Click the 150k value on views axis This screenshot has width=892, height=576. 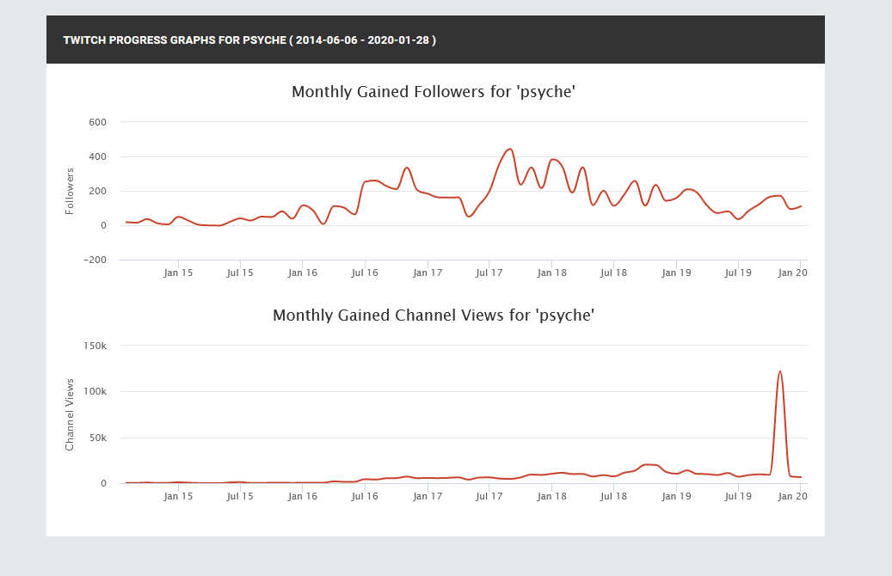pyautogui.click(x=95, y=346)
